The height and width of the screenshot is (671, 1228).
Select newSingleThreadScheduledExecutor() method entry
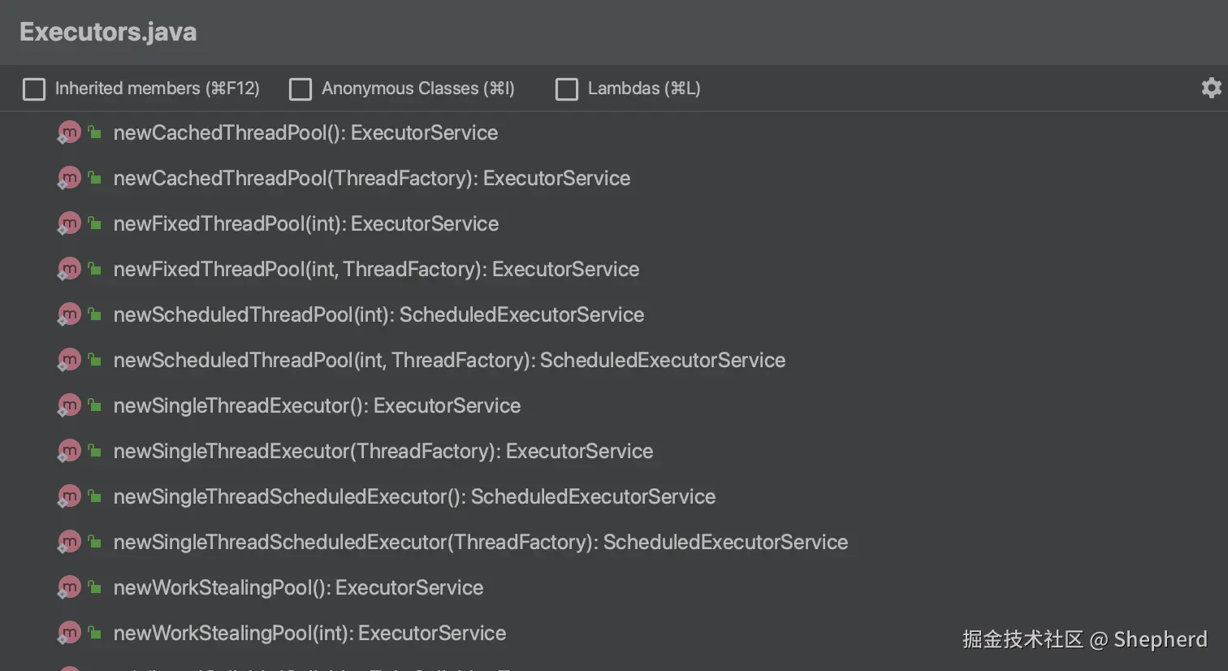(x=414, y=497)
